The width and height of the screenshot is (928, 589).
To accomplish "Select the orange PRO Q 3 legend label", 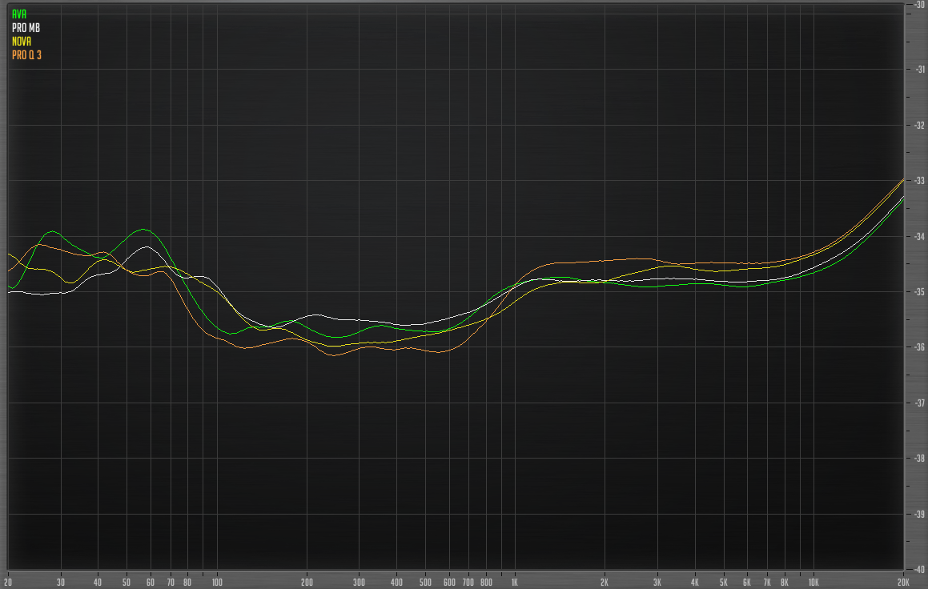I will coord(26,54).
